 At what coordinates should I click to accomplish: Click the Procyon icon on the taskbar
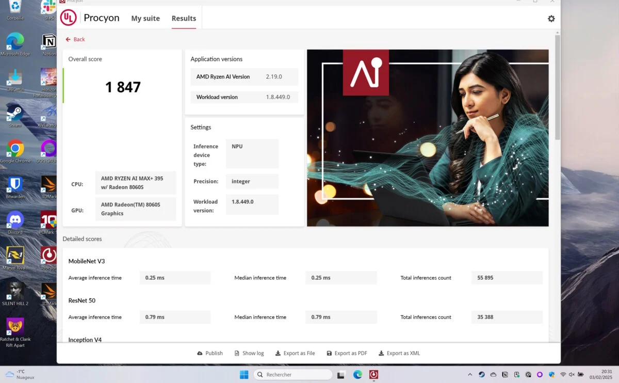[x=373, y=374]
